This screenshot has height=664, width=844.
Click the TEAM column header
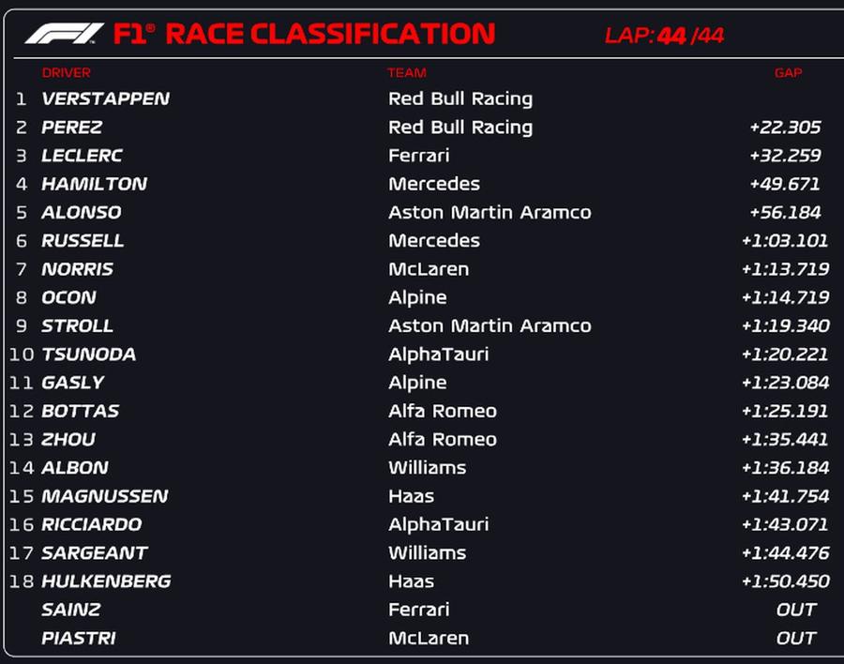[407, 73]
